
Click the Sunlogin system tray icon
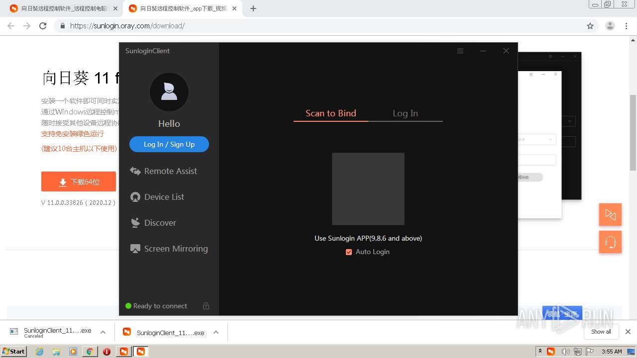(551, 352)
